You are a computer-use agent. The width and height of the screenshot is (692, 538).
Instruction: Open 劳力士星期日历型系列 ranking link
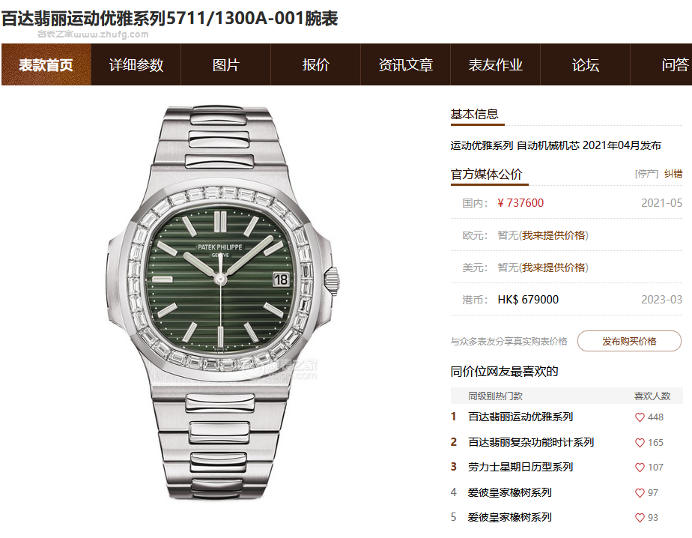520,467
